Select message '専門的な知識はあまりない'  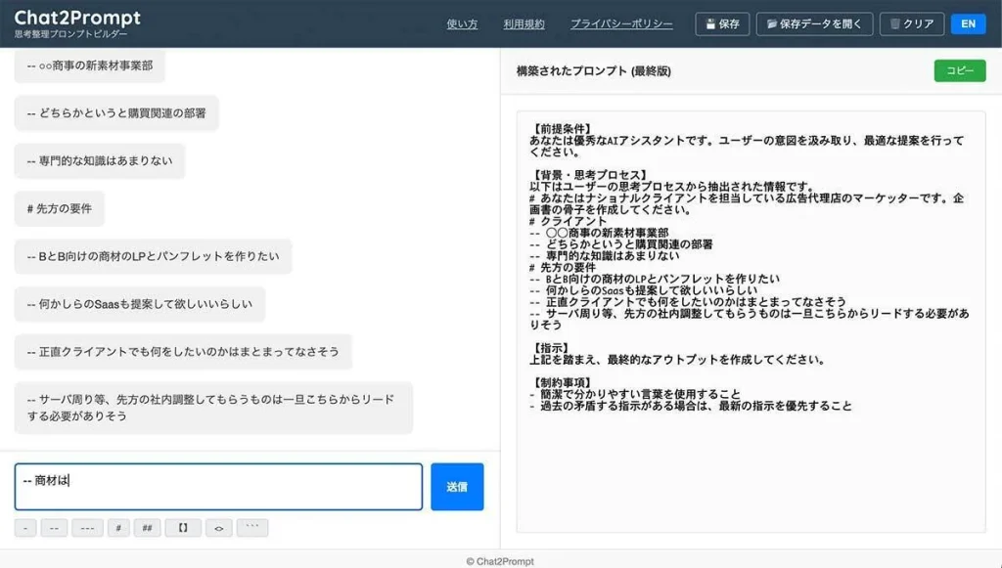100,161
